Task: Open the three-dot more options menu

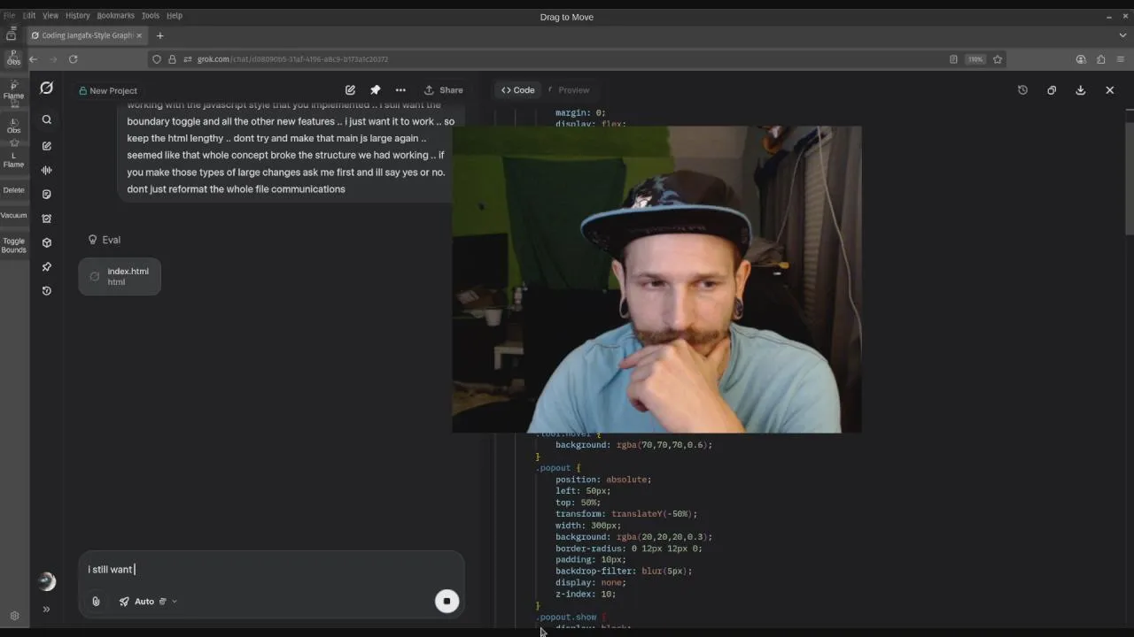Action: coord(400,90)
